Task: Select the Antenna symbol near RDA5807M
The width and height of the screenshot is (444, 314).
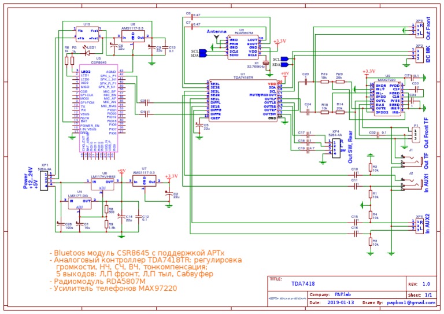Action: click(217, 37)
